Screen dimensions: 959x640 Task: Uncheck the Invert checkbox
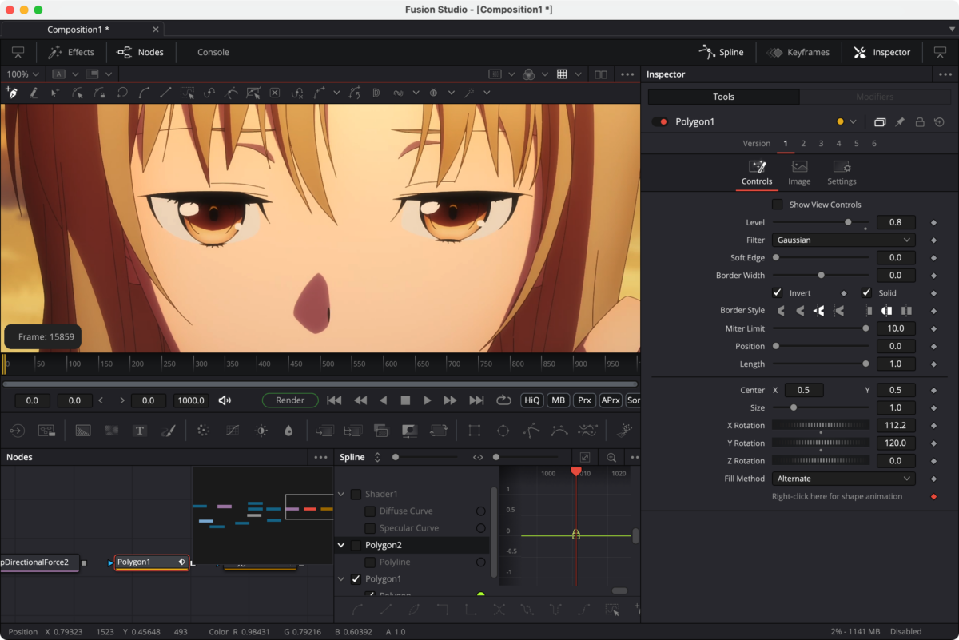(778, 292)
